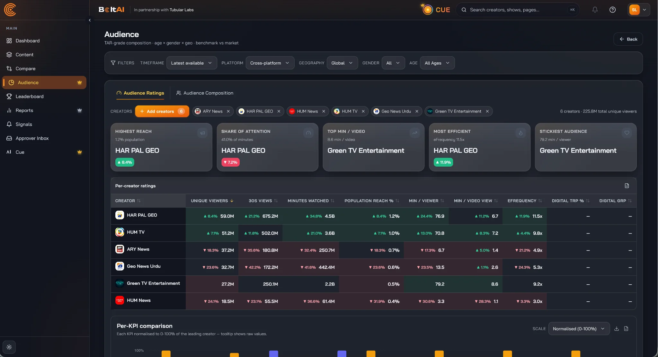Screen dimensions: 658x357
Task: Sort by Digital TRP % column
Action: 571,201
